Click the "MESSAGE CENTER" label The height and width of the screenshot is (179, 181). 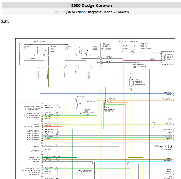coord(168,64)
